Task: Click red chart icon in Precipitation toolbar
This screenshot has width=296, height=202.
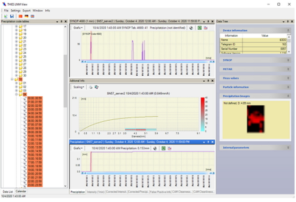Action: (x=170, y=149)
